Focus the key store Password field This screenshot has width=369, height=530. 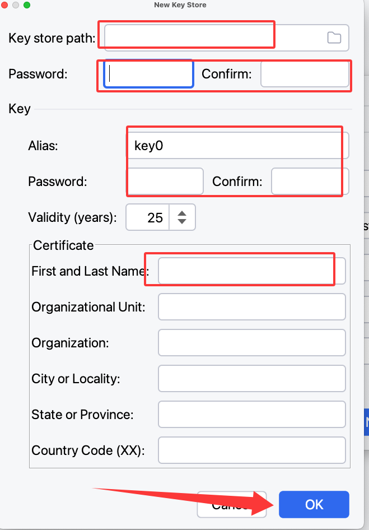point(149,74)
